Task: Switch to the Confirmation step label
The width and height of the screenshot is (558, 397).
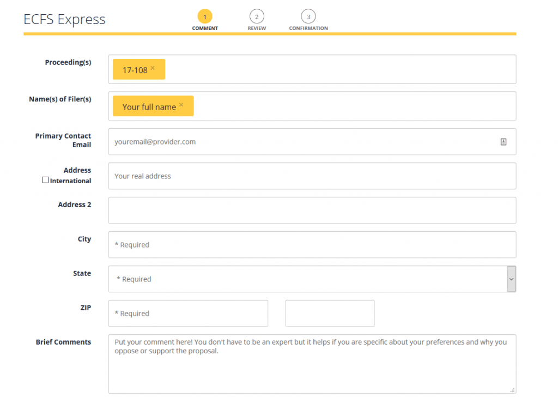Action: tap(308, 28)
